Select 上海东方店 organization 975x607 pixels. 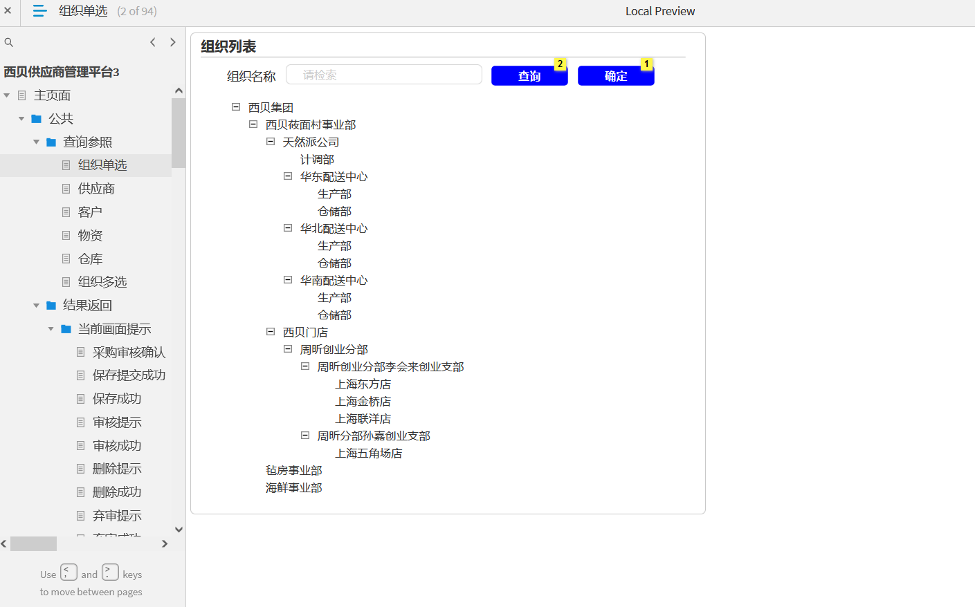(363, 384)
